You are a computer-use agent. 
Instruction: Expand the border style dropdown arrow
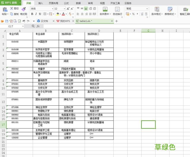[47, 14]
